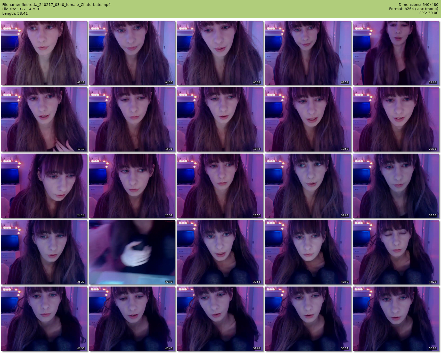Open the thumbnail at 28:50
Image resolution: width=441 pixels, height=353 pixels.
point(220,186)
